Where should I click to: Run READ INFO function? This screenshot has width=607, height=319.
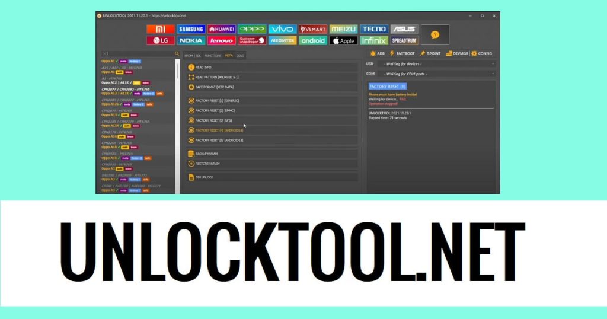coord(272,68)
